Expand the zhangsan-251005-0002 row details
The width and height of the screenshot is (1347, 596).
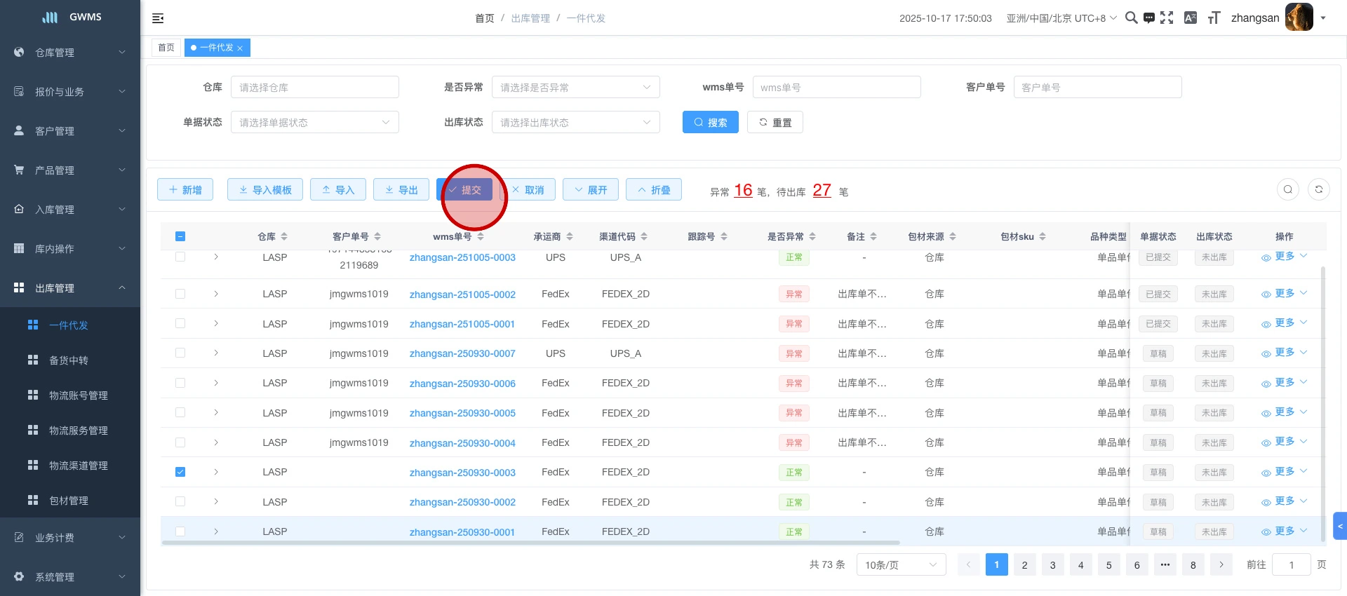(x=216, y=294)
